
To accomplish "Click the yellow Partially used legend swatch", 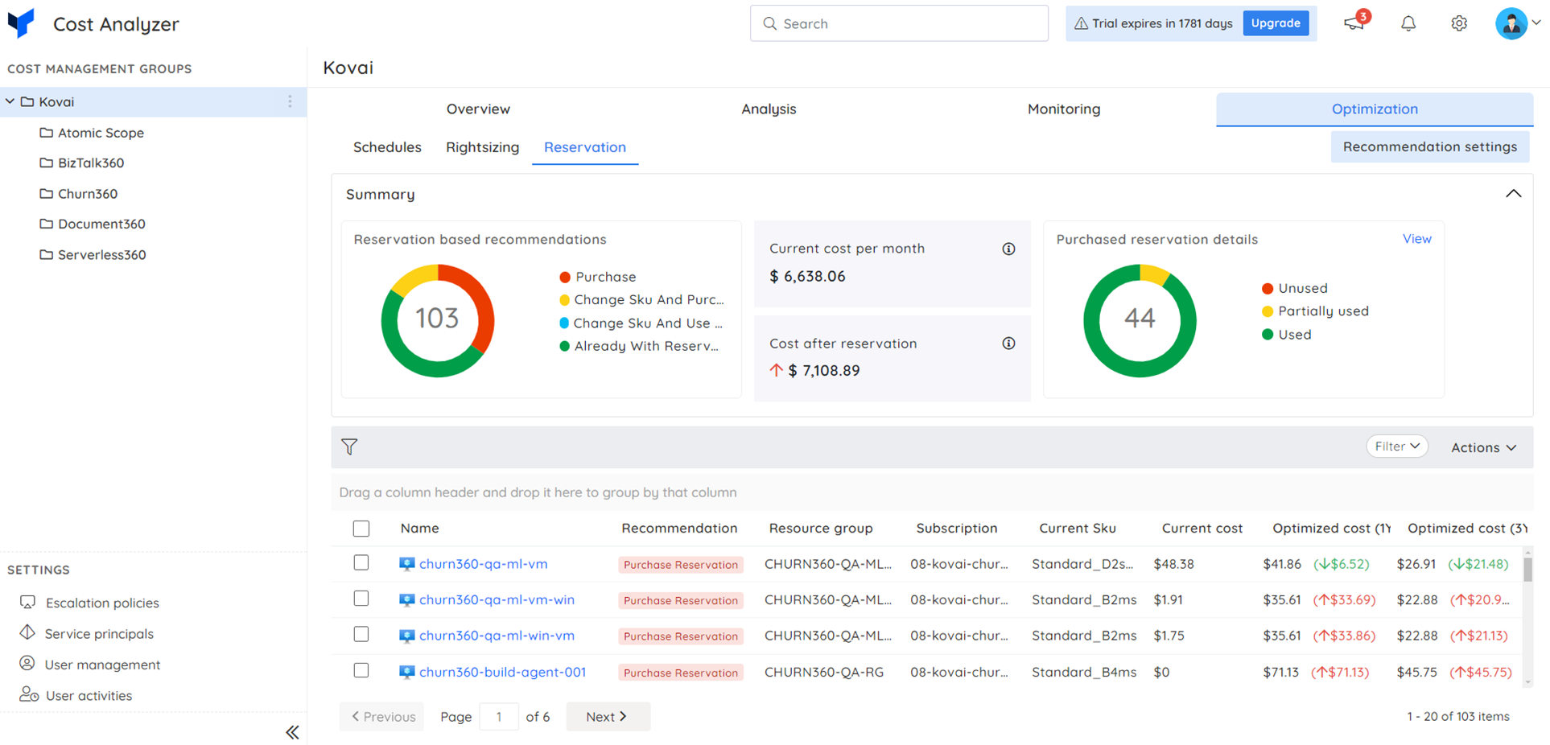I will pyautogui.click(x=1268, y=311).
